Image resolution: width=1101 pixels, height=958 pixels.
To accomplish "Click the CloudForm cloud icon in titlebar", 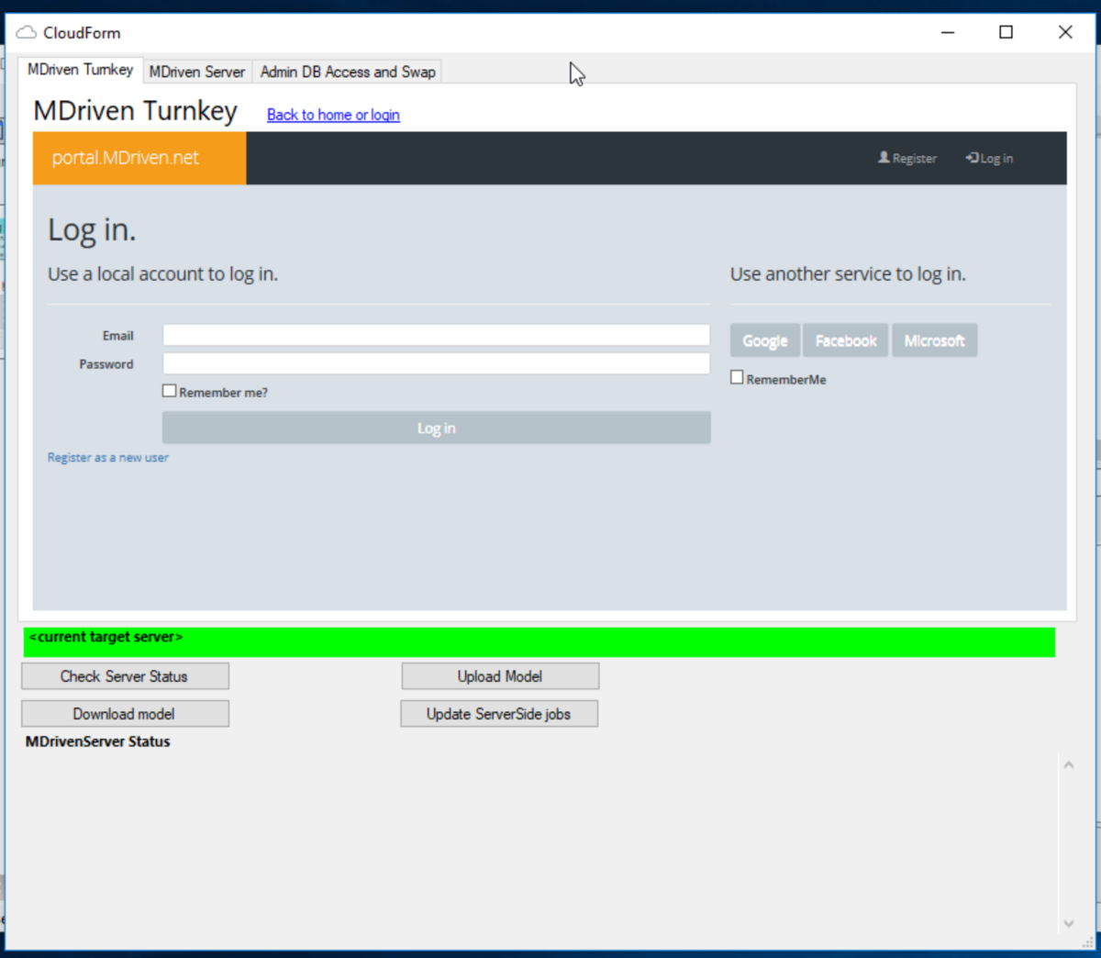I will [26, 33].
